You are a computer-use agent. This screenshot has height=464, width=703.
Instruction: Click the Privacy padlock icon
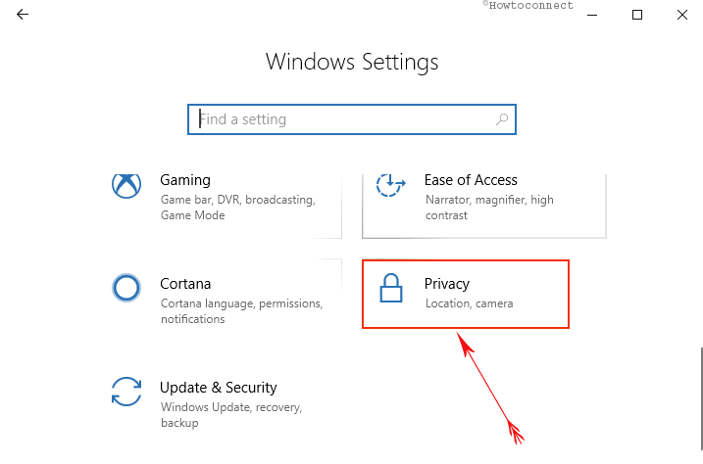coord(391,288)
